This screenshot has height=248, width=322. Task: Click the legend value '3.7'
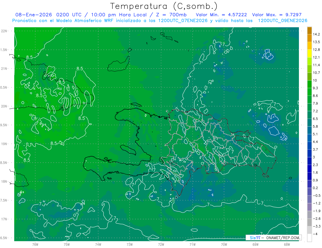tap(315, 150)
